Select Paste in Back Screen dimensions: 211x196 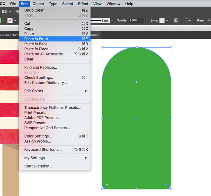[55, 44]
